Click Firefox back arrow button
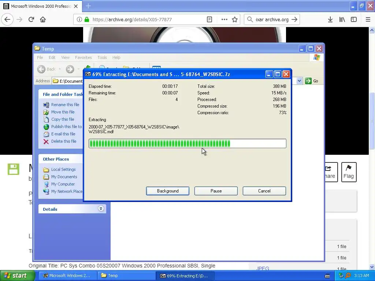Viewport: 375px width, 281px height. tap(7, 19)
